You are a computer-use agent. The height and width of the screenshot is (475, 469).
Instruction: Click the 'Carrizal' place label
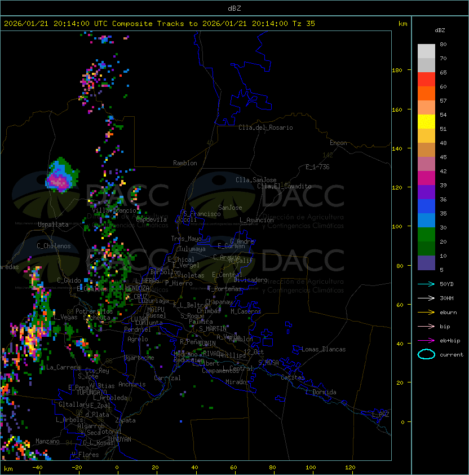point(167,378)
